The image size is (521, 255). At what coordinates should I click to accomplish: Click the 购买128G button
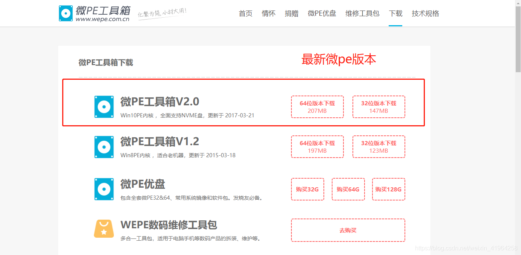389,189
